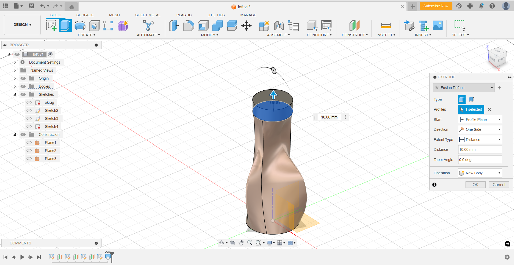Select the Press Pull tool
The width and height of the screenshot is (514, 265).
(x=174, y=26)
